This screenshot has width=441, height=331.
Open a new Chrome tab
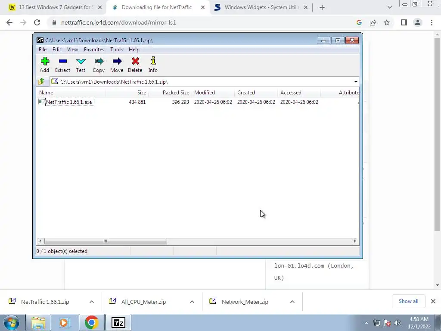click(322, 8)
